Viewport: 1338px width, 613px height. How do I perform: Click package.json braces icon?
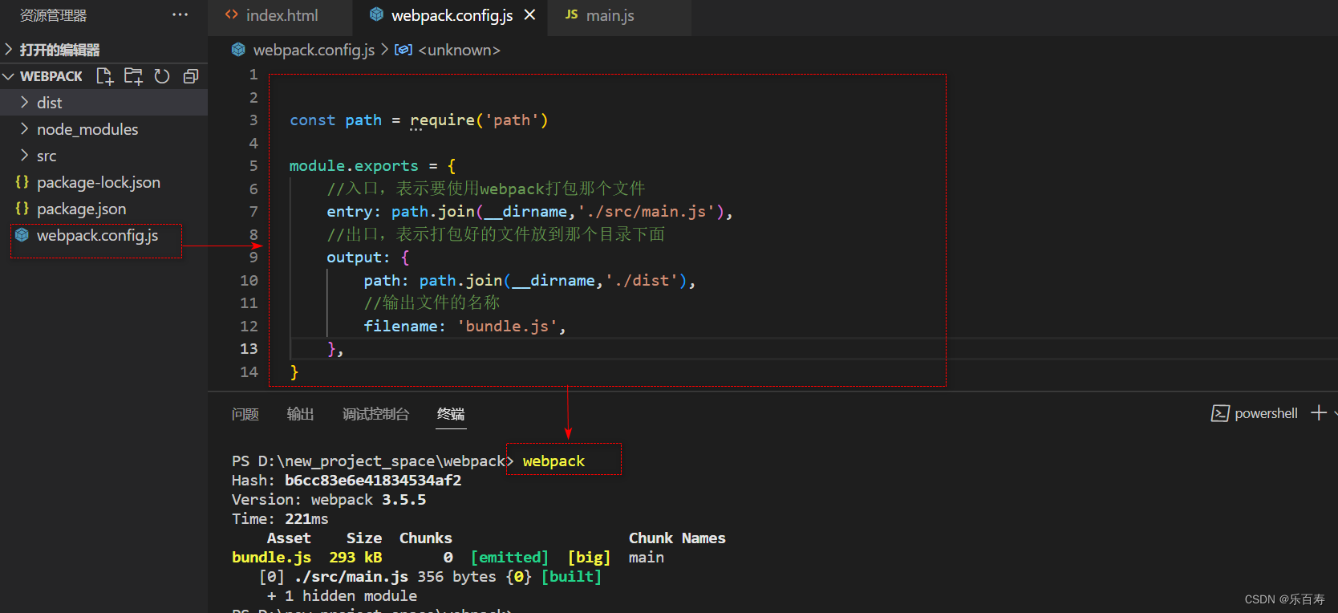coord(22,209)
